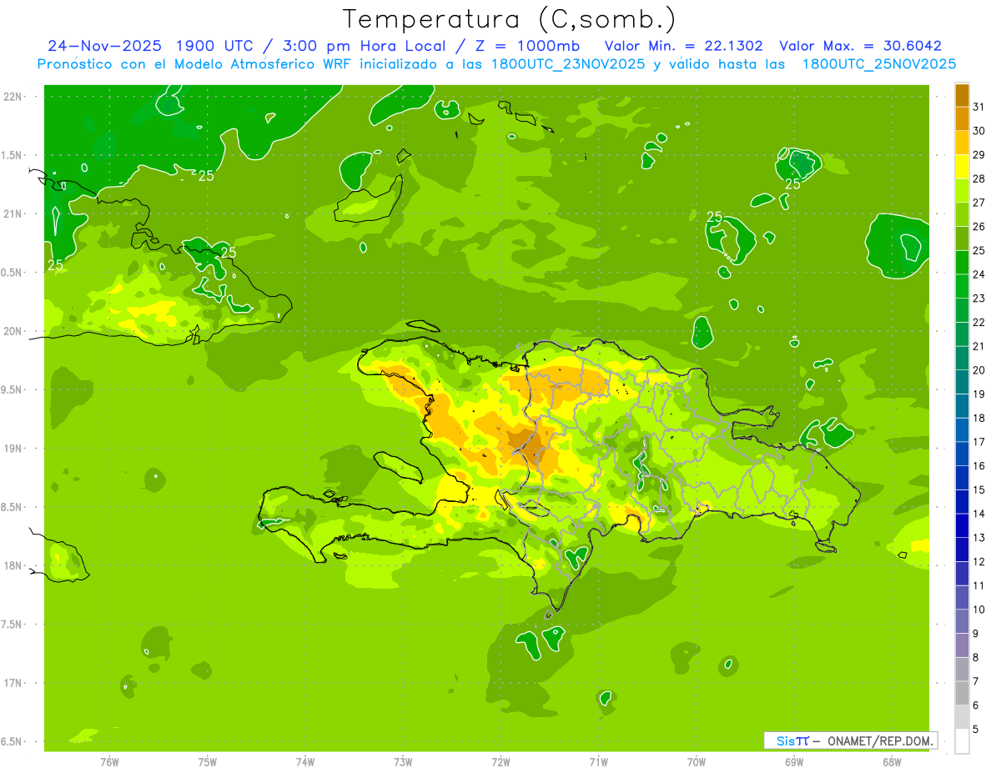This screenshot has height=773, width=1001.
Task: Click the WRF model forecast description line
Action: pyautogui.click(x=496, y=63)
